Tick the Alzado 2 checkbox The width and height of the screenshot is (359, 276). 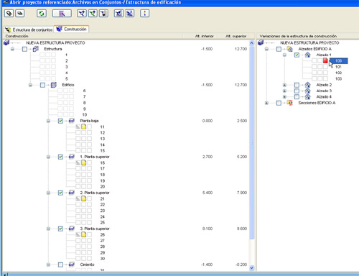(x=297, y=85)
